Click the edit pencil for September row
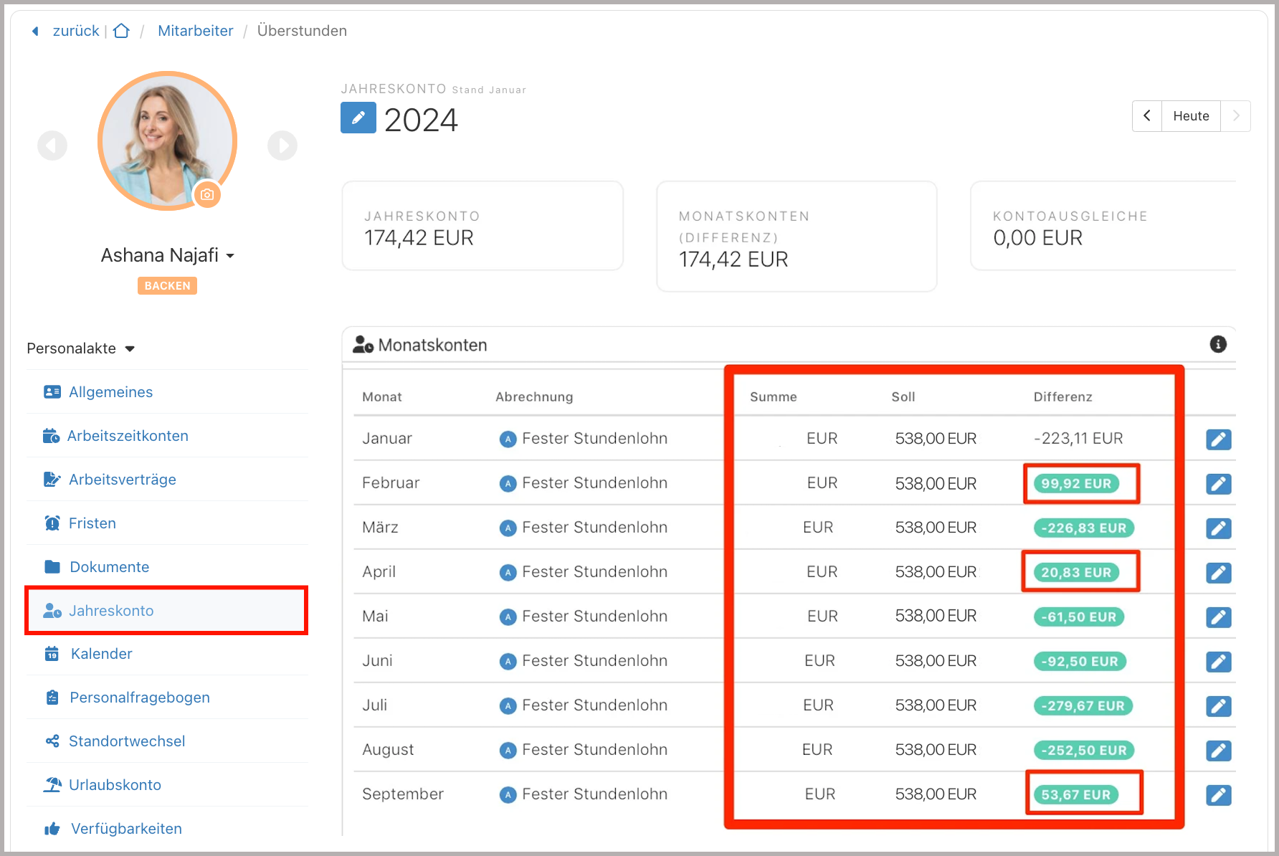 [x=1218, y=794]
